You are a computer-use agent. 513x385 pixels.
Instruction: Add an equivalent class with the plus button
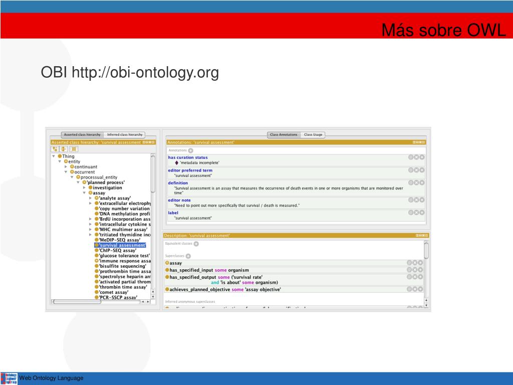pos(196,244)
